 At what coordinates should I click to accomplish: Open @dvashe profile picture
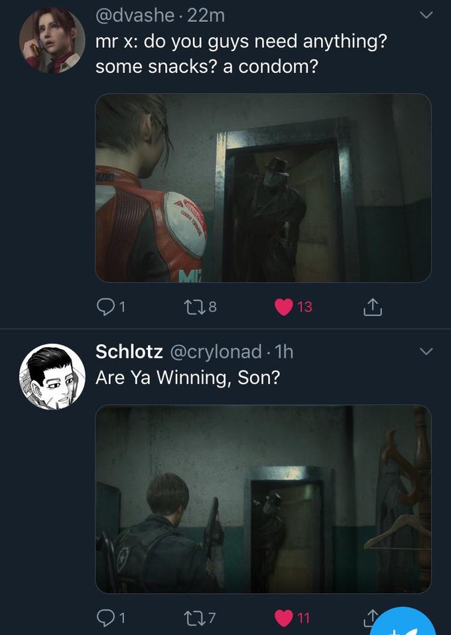(x=52, y=40)
